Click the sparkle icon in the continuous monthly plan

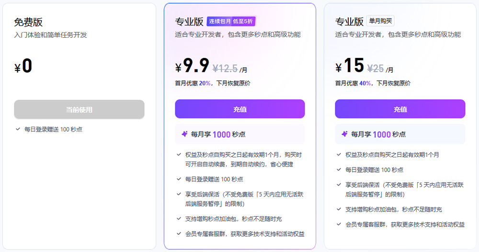tap(184, 134)
